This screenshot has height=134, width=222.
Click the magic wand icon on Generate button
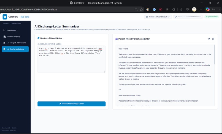(60, 104)
